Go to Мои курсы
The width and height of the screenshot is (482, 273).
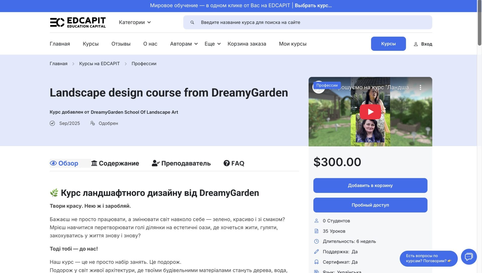[293, 44]
